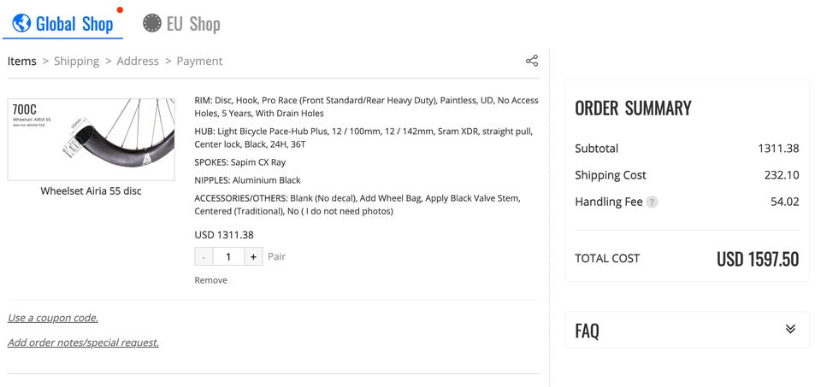Expand the FAQ double-chevron arrow
Image resolution: width=821 pixels, height=387 pixels.
(790, 329)
